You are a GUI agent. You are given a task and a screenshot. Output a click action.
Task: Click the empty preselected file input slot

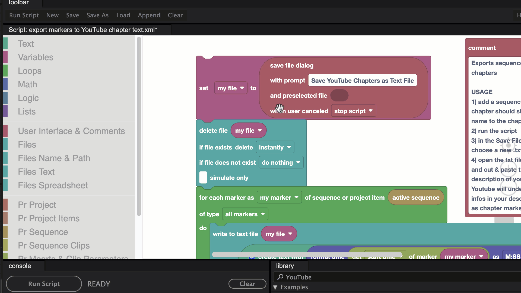pos(339,95)
